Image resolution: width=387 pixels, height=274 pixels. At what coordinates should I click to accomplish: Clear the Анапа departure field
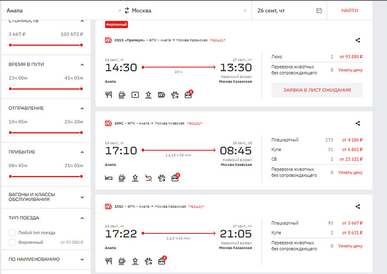pyautogui.click(x=120, y=11)
